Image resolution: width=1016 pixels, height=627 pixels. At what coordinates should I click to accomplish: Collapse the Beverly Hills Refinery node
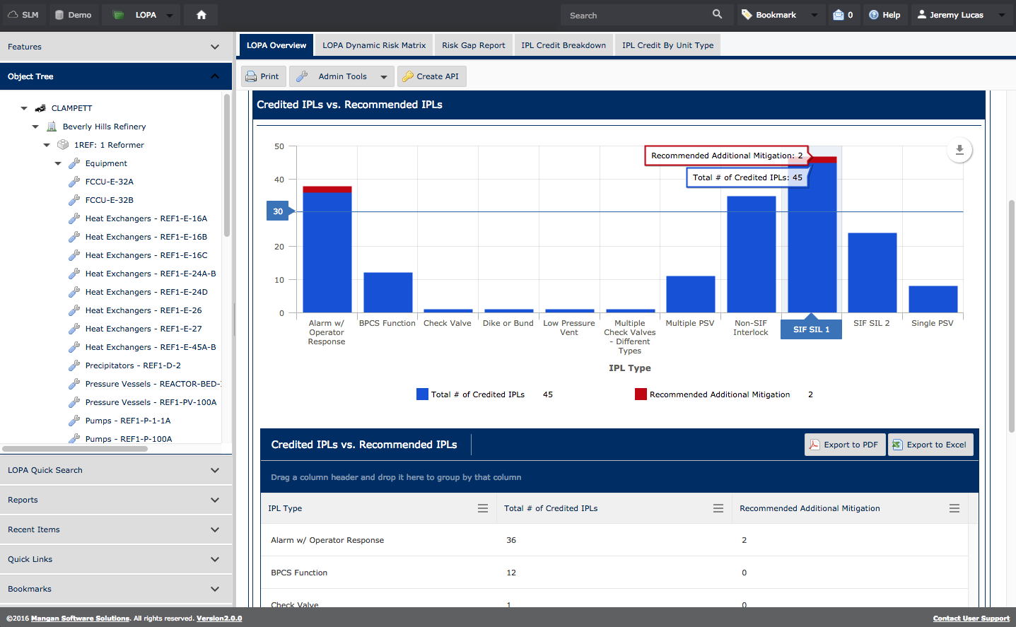click(35, 127)
